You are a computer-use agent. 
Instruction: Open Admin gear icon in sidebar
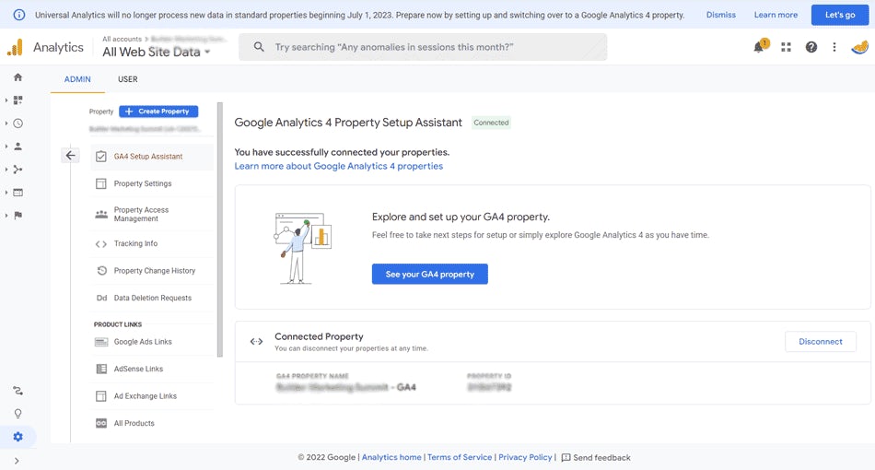click(x=17, y=437)
